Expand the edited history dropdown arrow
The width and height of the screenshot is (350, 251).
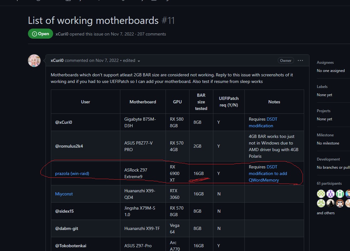(139, 61)
